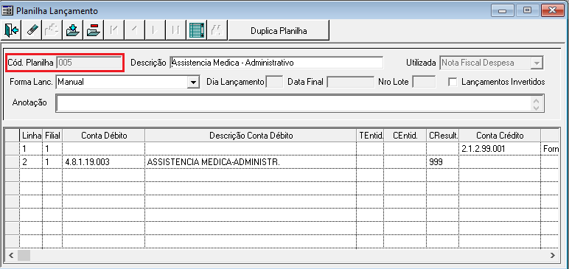Click the TEntid. column header

(x=370, y=136)
